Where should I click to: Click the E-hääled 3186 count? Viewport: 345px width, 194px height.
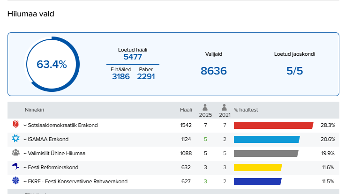(120, 76)
